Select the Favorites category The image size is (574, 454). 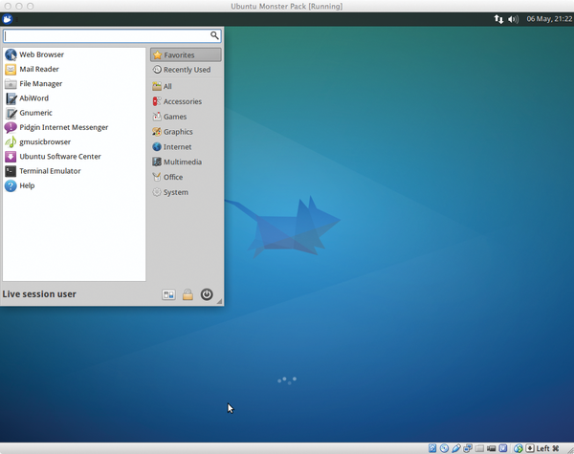click(x=186, y=54)
